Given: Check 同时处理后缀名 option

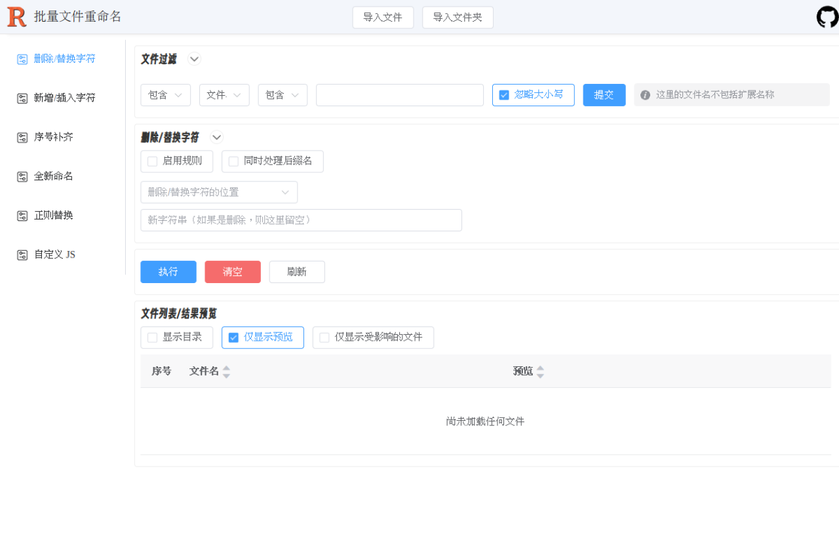Looking at the screenshot, I should pos(233,161).
